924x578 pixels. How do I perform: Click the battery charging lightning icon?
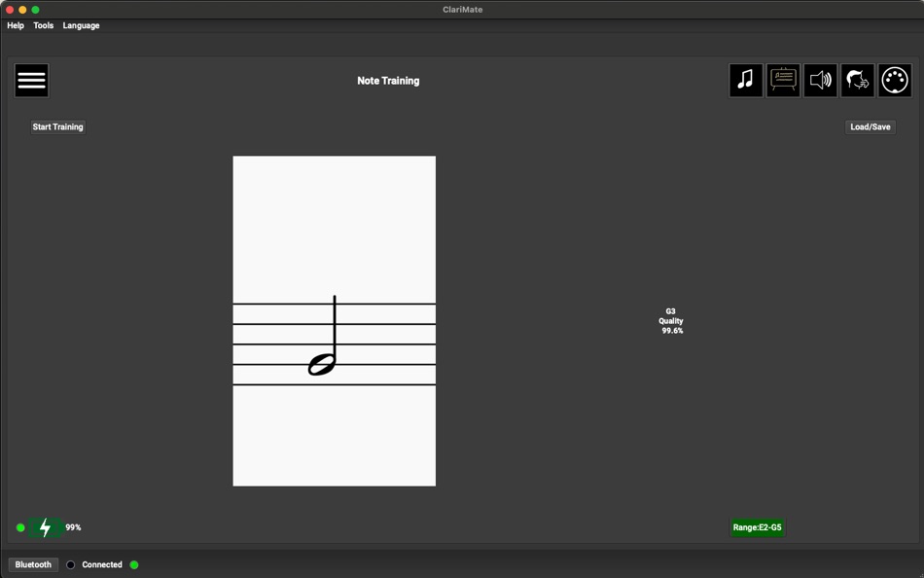pyautogui.click(x=46, y=527)
